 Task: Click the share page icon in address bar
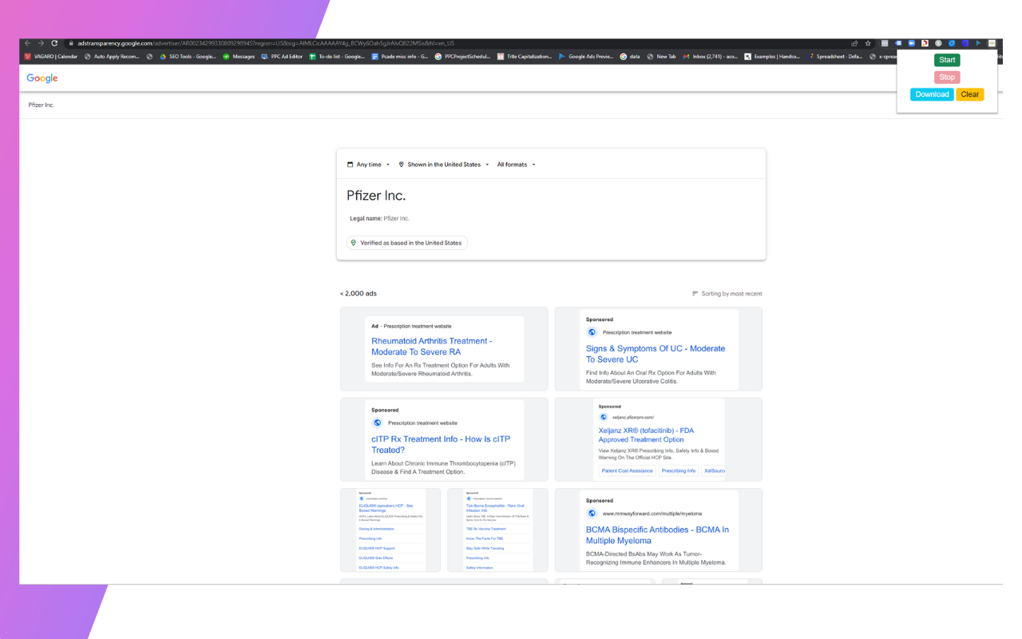[x=855, y=43]
